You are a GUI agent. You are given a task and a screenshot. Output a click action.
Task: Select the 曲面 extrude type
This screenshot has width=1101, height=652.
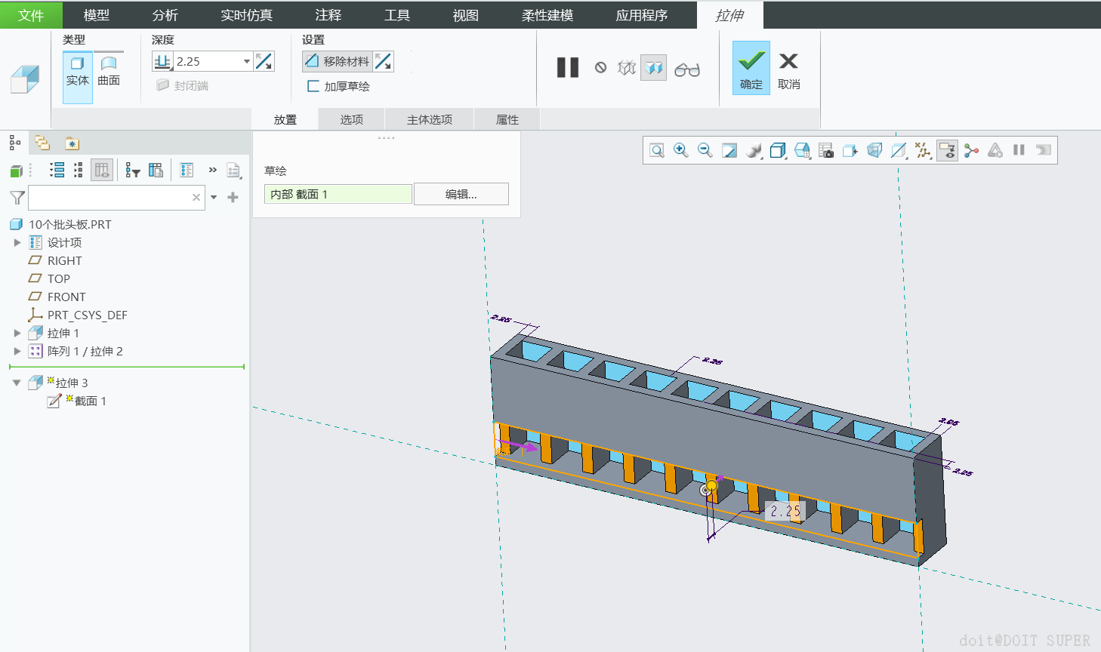point(109,71)
